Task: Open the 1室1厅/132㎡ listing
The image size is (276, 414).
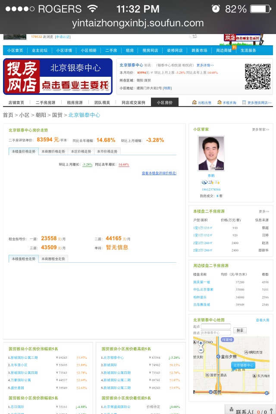Action: point(203,235)
